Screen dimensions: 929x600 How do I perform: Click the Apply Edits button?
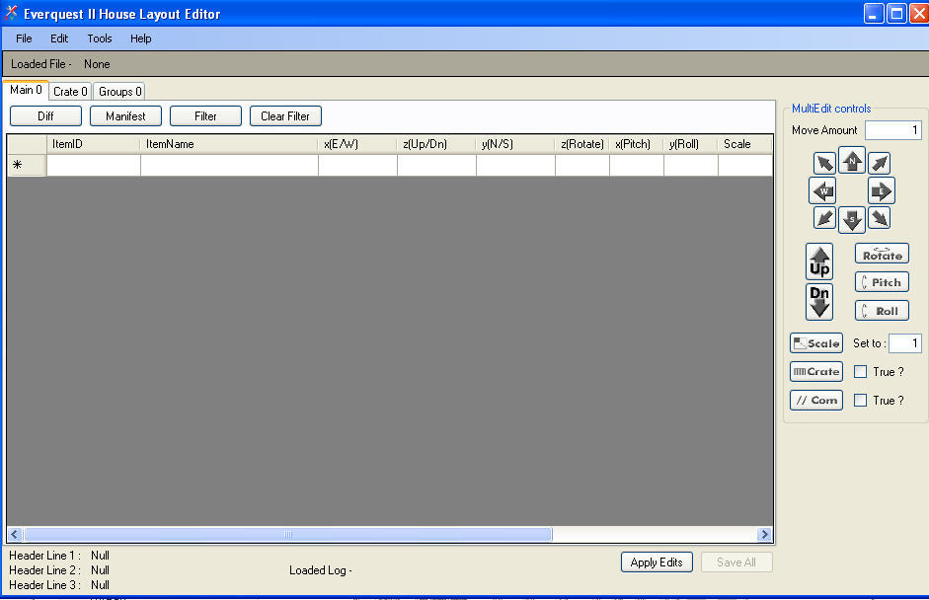pos(657,562)
